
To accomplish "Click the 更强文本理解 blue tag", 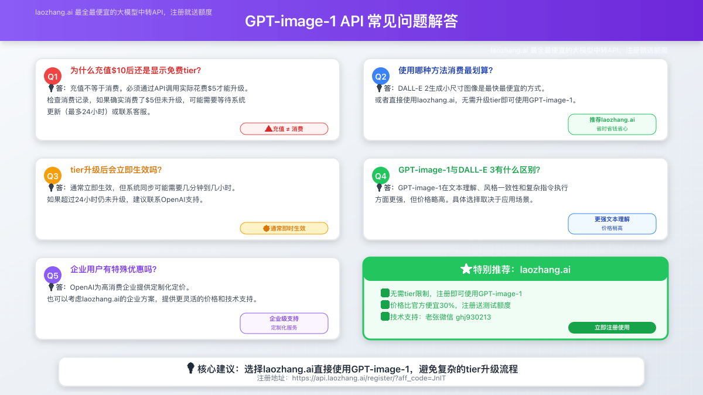I will 612,224.
